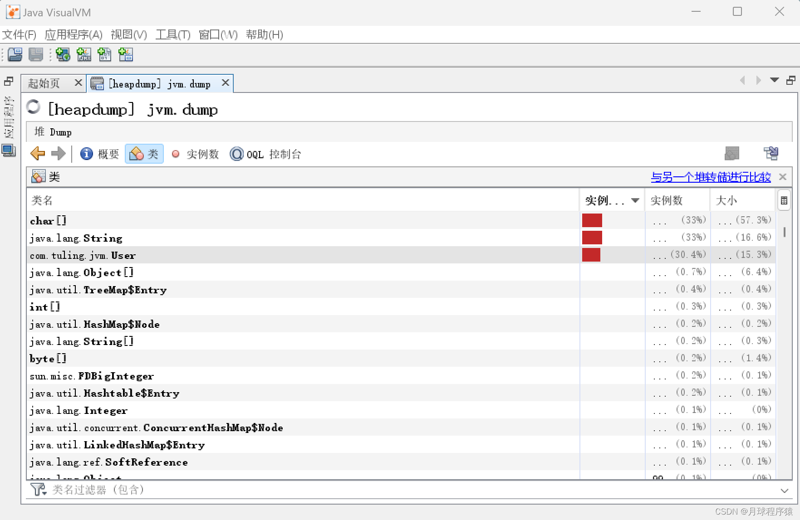Open the 窗口(W) menu
The height and width of the screenshot is (520, 800).
218,34
